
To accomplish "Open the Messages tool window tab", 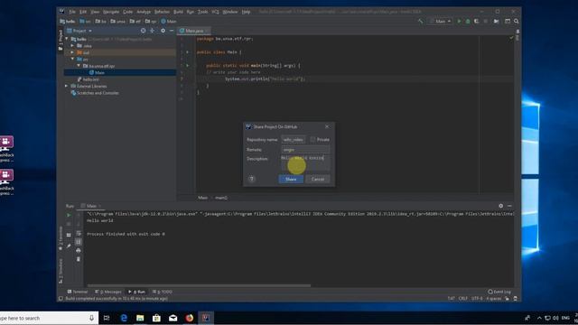I will (x=108, y=292).
